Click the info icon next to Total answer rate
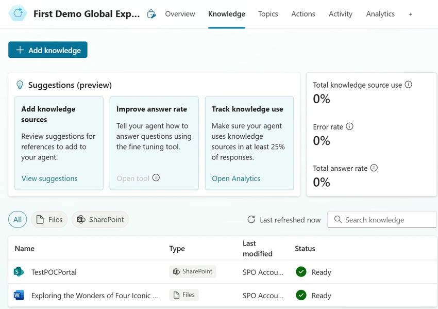This screenshot has width=438, height=309. pyautogui.click(x=374, y=168)
